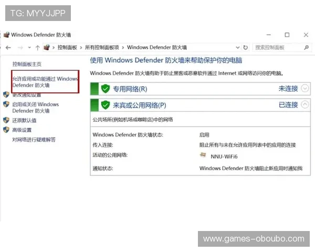Click the 来宾或公用网络(P) heading
This screenshot has height=252, width=315.
point(140,105)
